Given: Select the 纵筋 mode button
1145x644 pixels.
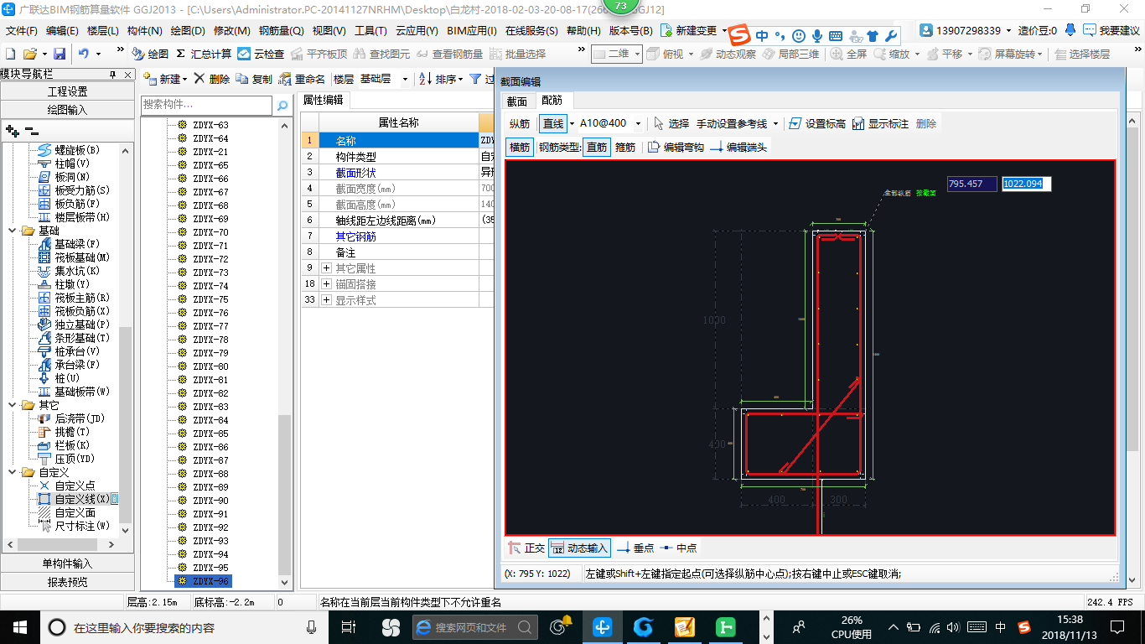Looking at the screenshot, I should click(520, 123).
